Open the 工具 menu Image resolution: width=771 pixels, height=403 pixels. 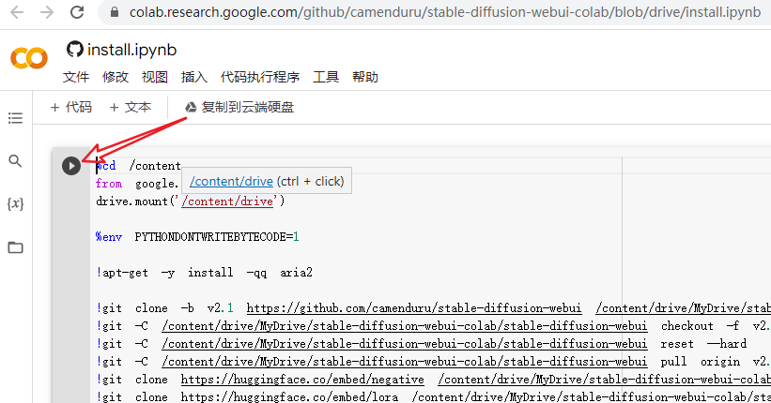point(326,77)
